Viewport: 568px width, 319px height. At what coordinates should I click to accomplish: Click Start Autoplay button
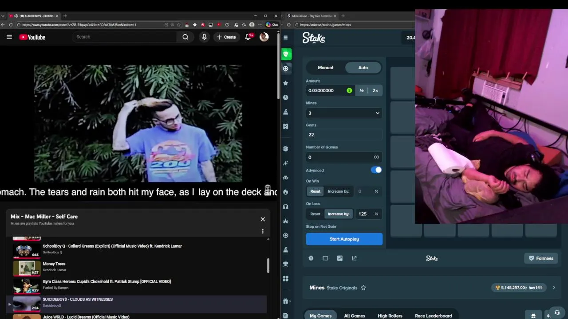(344, 239)
